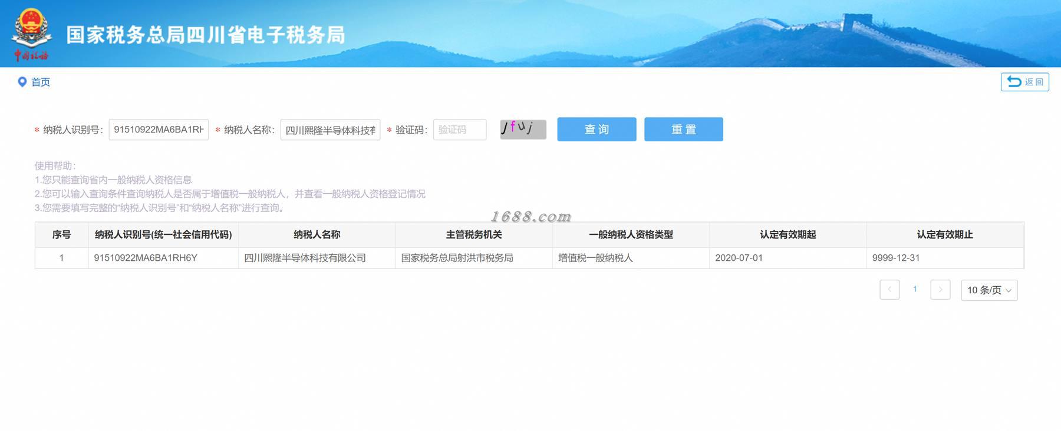Click the 使用帮助 heading text
This screenshot has width=1061, height=431.
(55, 165)
